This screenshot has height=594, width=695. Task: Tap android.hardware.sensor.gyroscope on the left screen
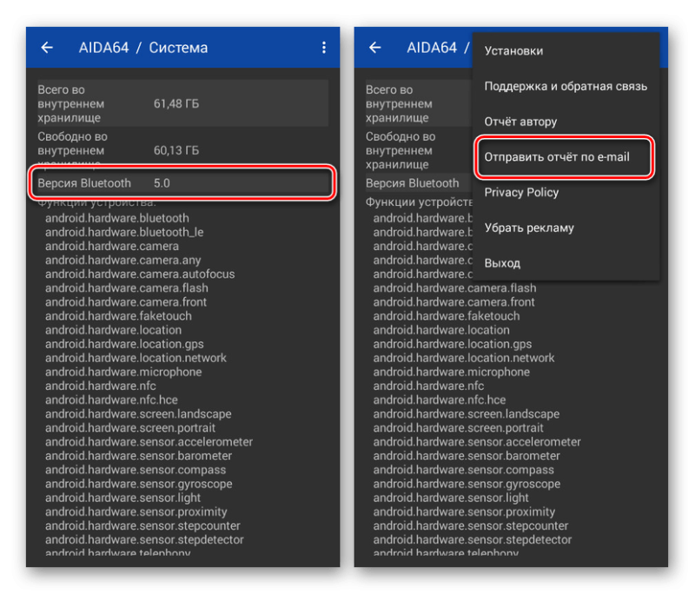[139, 484]
